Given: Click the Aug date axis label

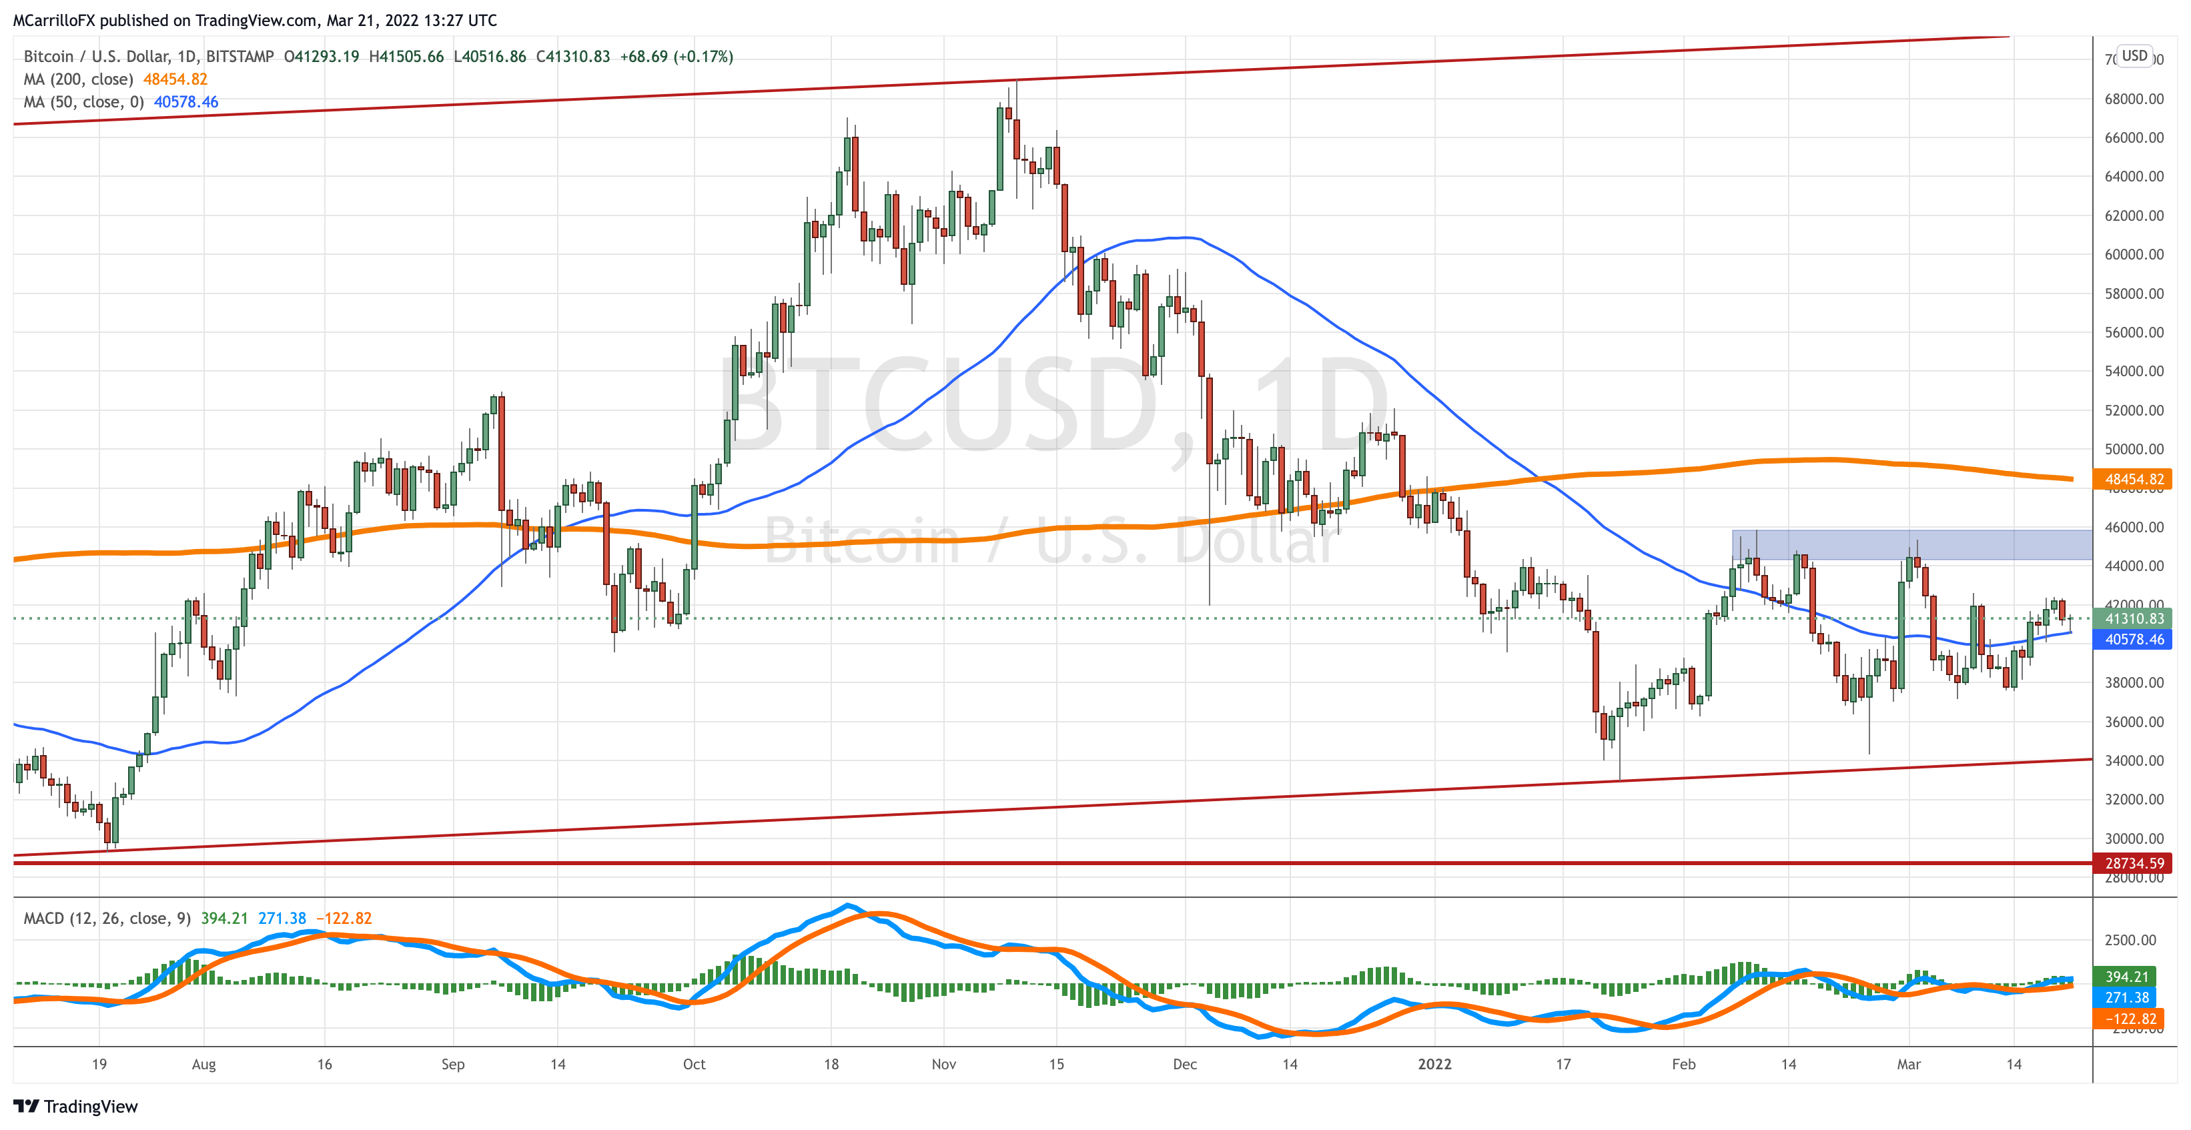Looking at the screenshot, I should (204, 1064).
